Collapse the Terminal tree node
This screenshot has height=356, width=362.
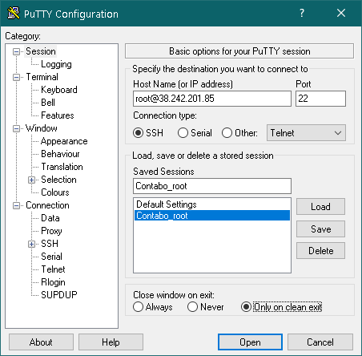click(x=16, y=77)
